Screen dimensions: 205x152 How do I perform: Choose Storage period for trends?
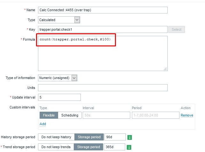coord(88,147)
